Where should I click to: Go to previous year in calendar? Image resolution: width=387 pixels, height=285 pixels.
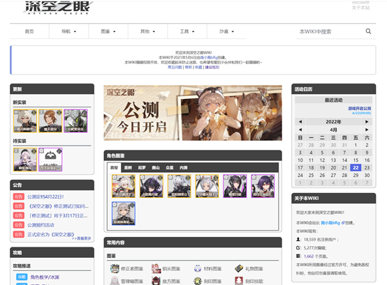click(300, 121)
